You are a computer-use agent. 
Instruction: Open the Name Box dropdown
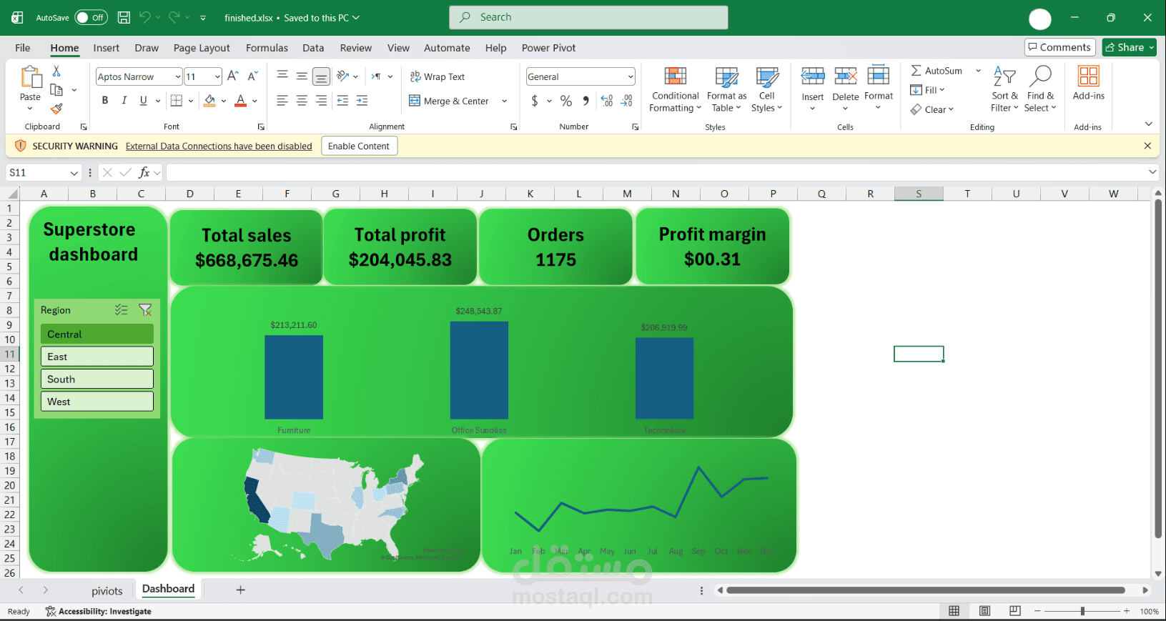pos(74,173)
